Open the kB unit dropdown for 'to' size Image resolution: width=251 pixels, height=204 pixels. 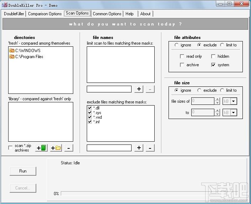point(234,112)
